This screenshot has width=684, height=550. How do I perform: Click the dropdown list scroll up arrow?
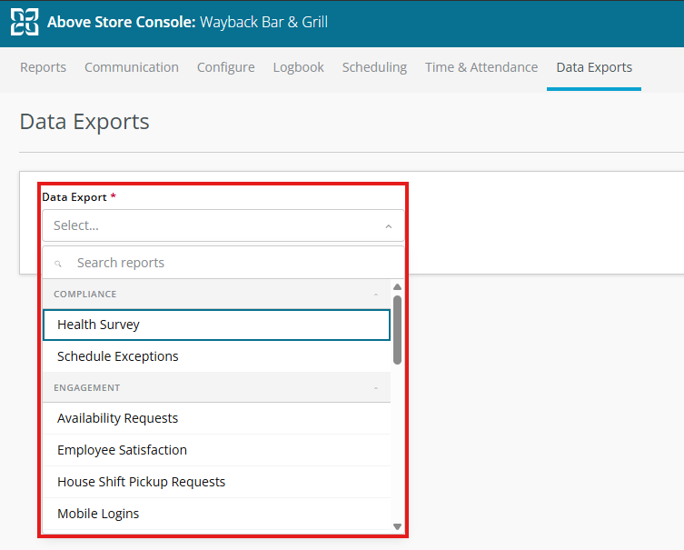click(397, 286)
